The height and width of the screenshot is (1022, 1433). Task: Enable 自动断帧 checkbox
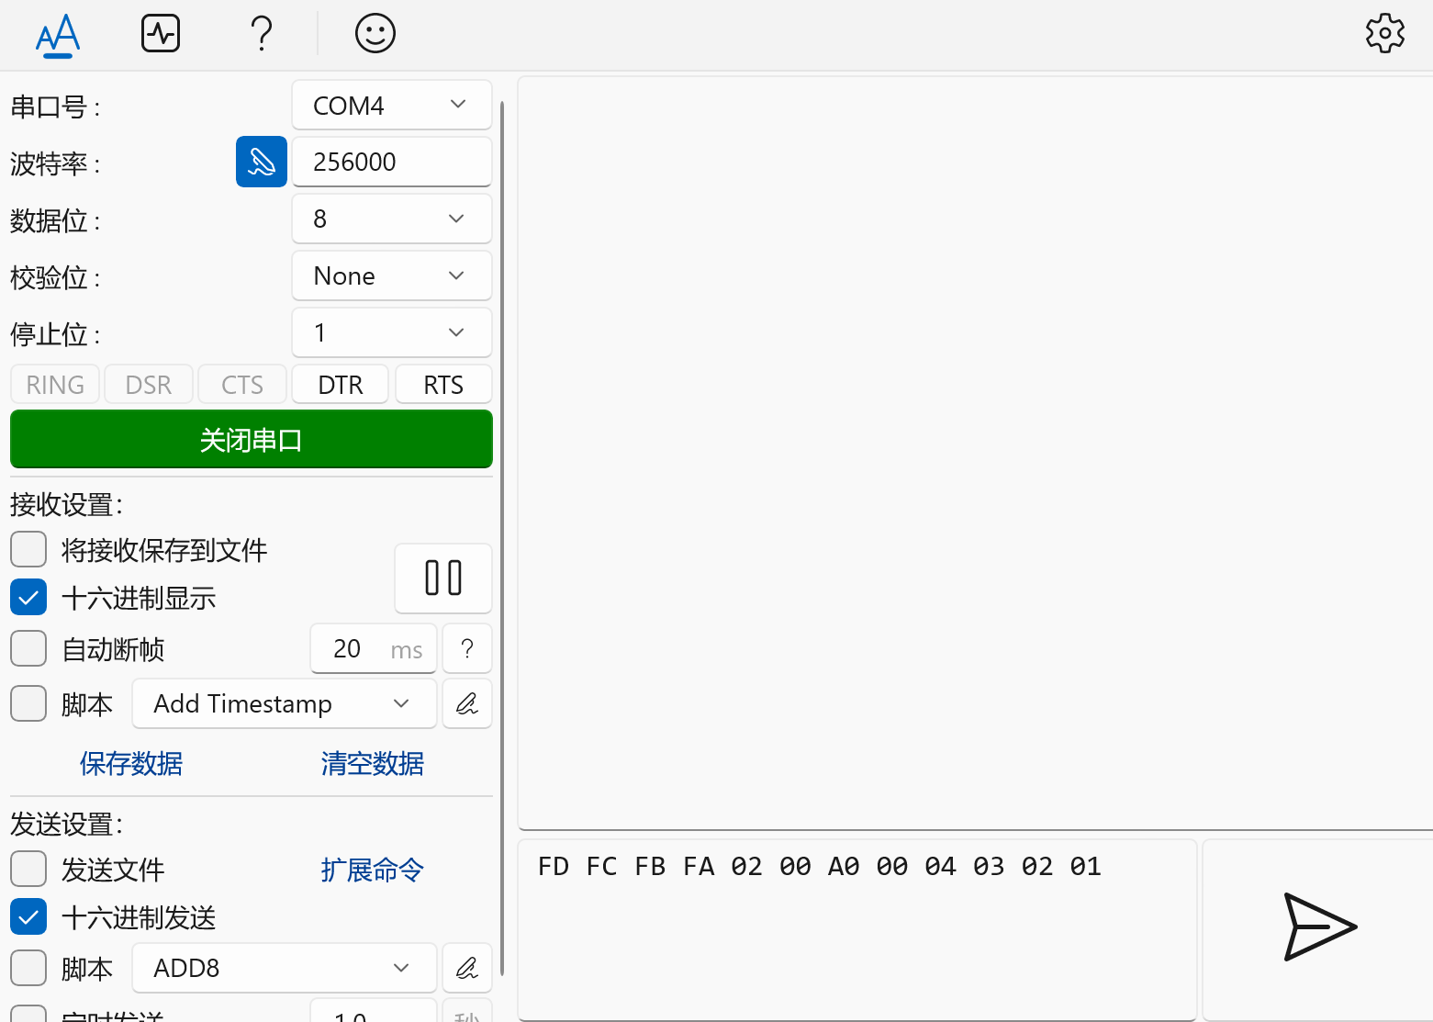click(28, 648)
